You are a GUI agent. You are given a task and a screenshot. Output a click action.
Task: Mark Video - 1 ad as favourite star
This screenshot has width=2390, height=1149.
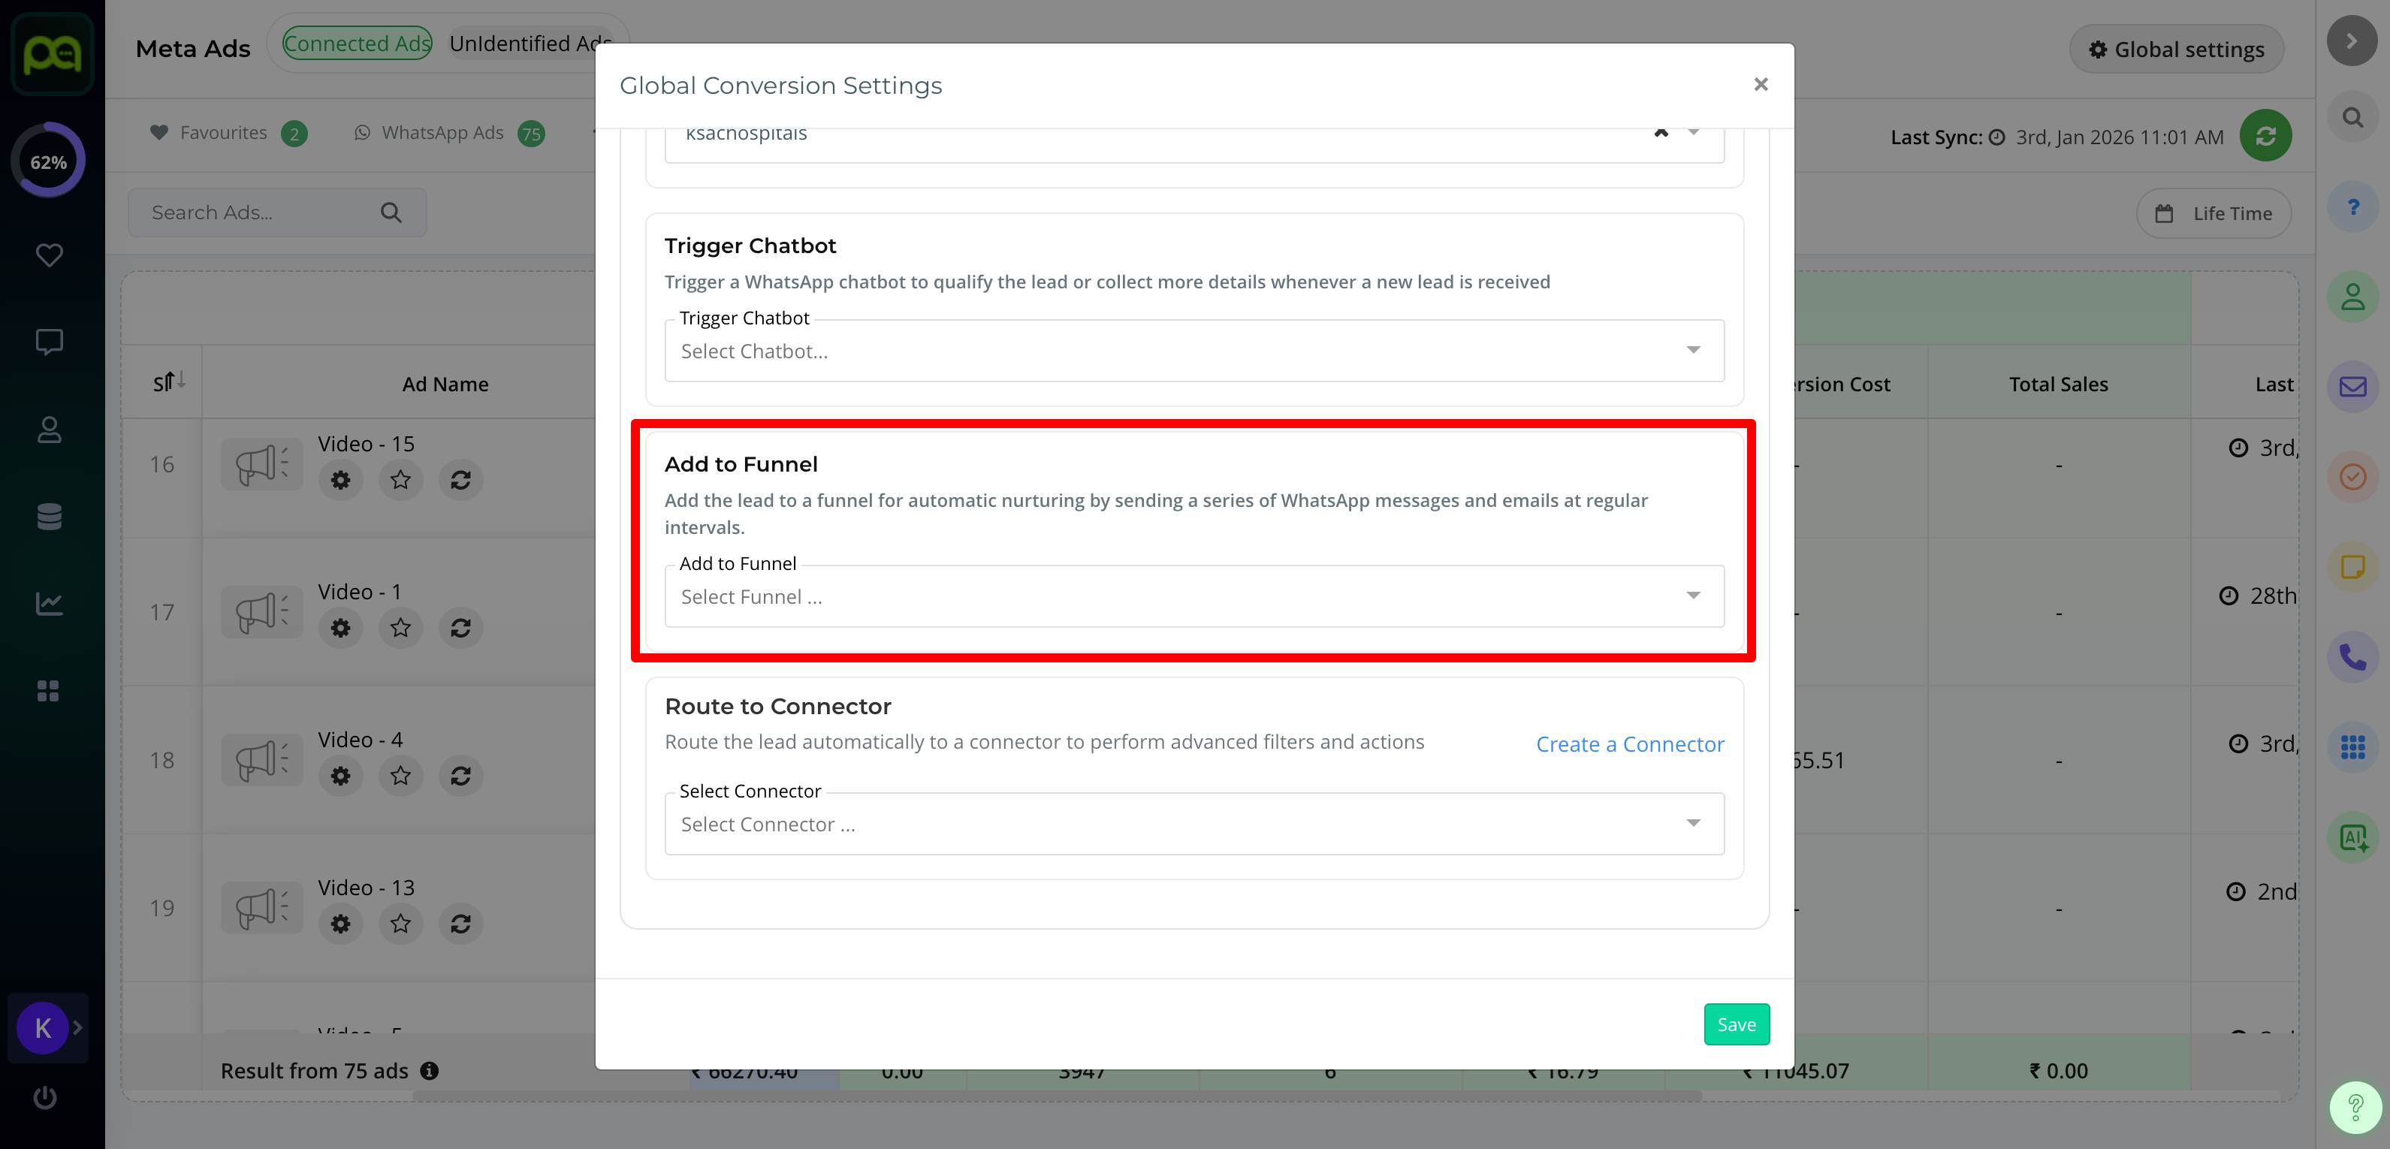click(401, 629)
